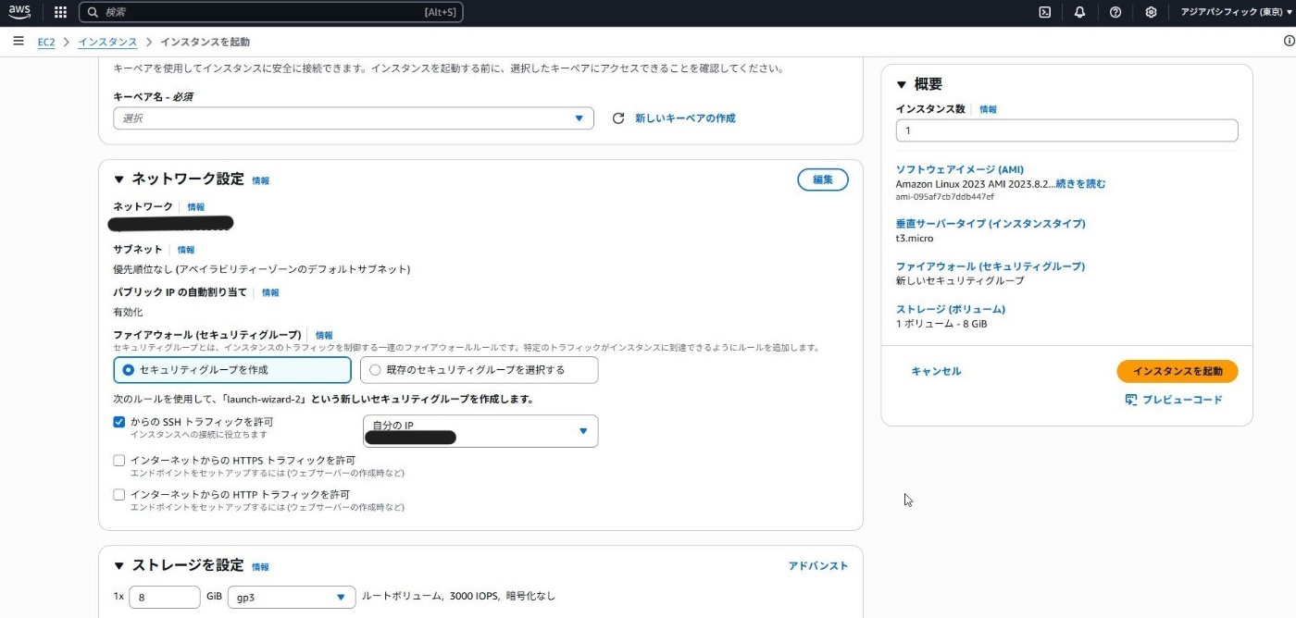Open the help question mark menu

point(1115,12)
